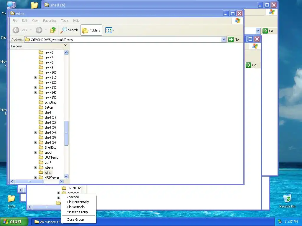302x226 pixels.
Task: Select the Setup folder icon
Action: (41, 107)
